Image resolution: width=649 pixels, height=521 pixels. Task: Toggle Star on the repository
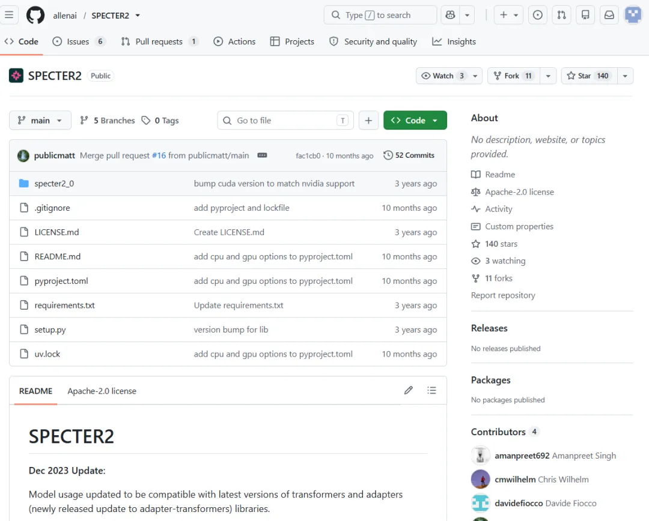click(589, 76)
